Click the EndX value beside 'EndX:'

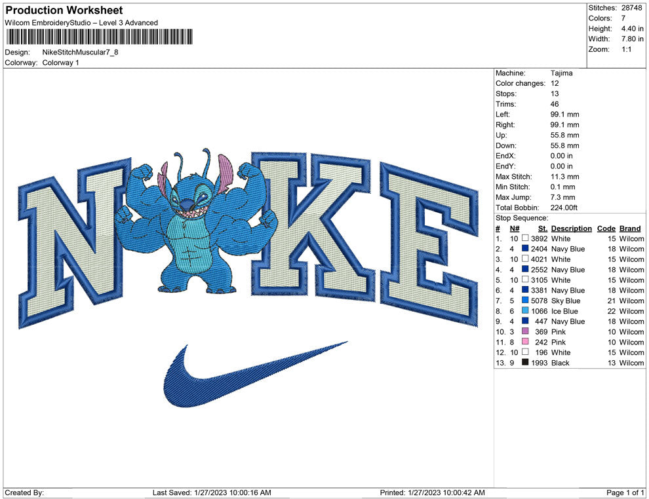(562, 156)
